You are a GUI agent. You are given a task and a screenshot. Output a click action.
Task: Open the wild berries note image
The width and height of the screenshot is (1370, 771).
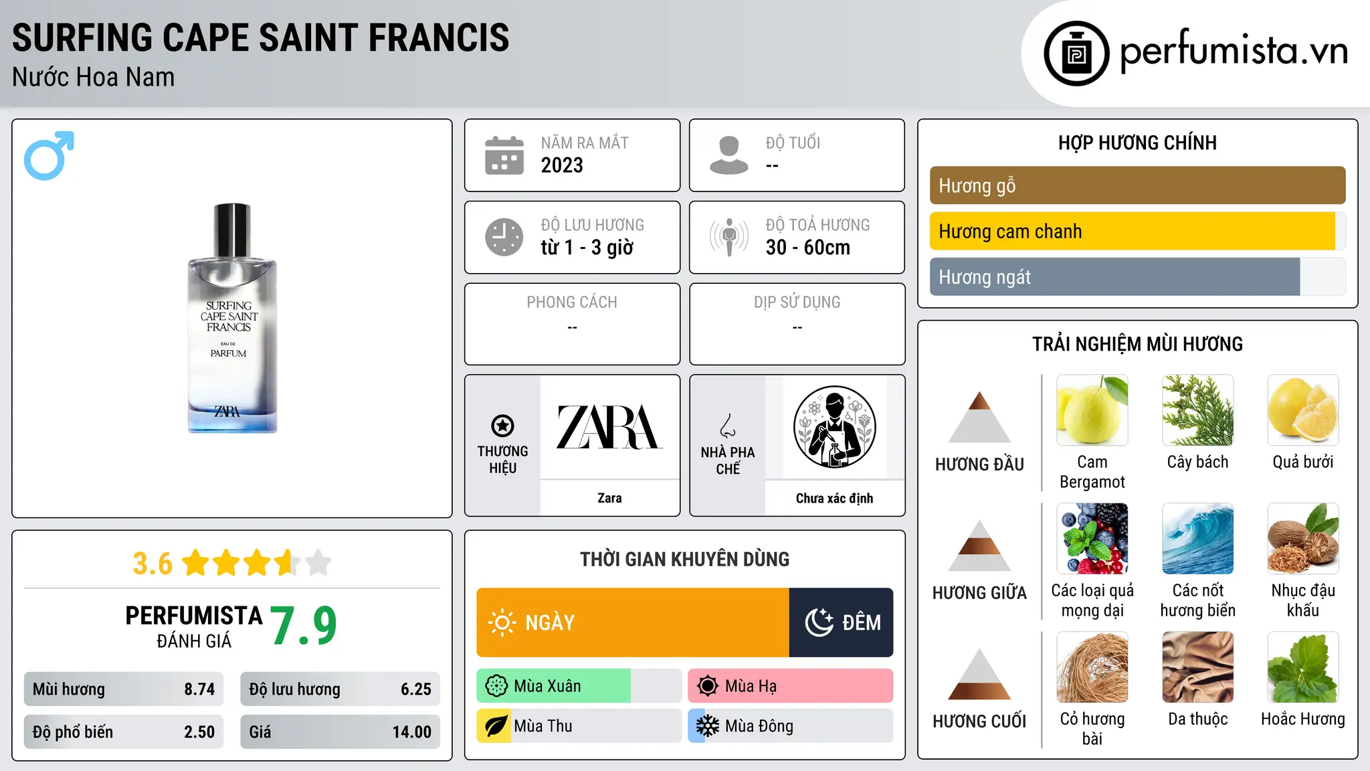pos(1092,539)
